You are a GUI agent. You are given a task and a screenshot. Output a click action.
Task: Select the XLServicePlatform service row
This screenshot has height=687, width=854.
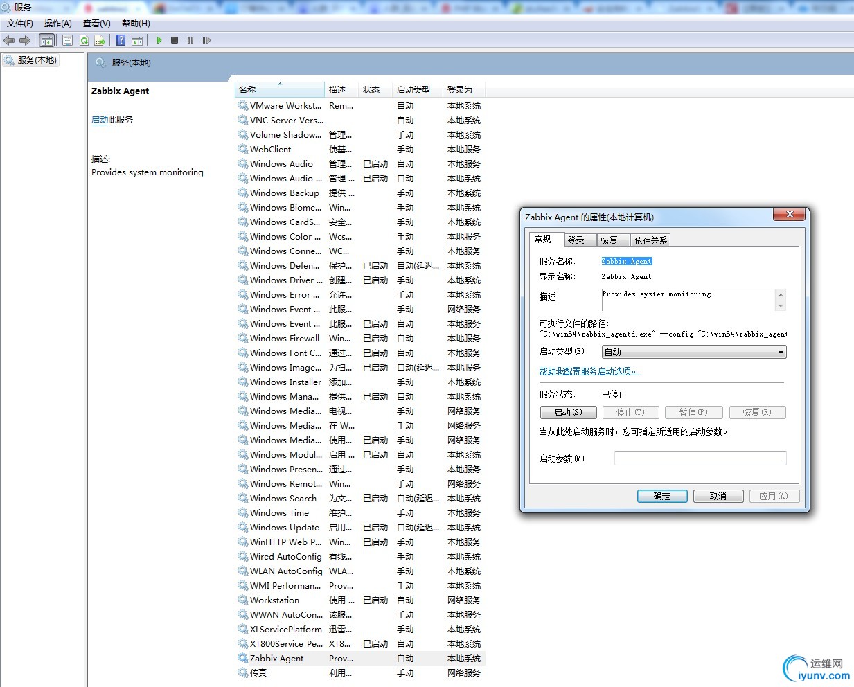tap(360, 629)
